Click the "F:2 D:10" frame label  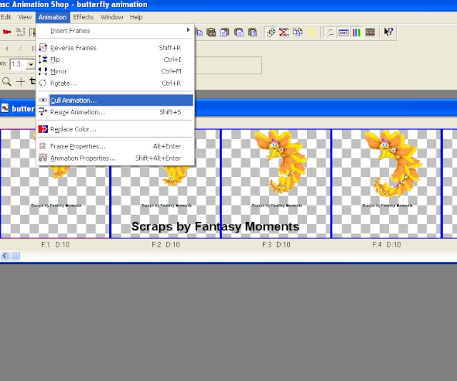pyautogui.click(x=166, y=245)
